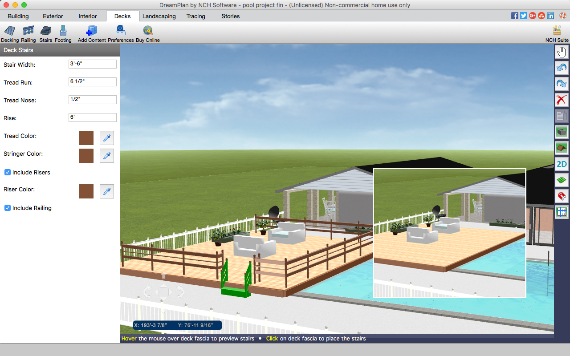Pick Tread Color with eyedropper

107,138
